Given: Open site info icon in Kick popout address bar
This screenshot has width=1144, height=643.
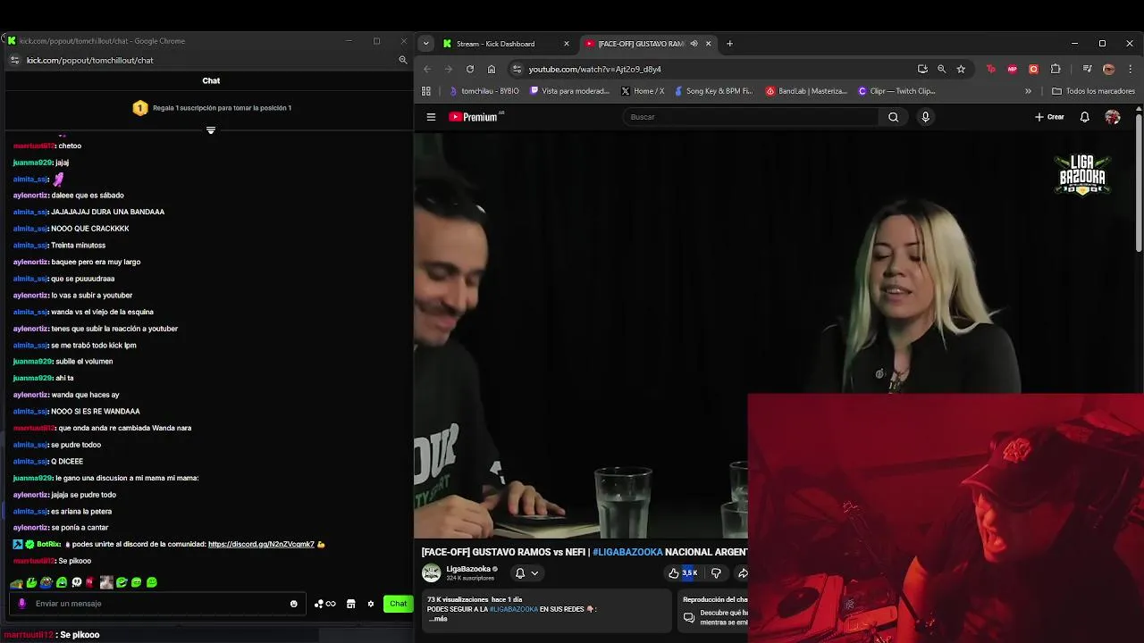Looking at the screenshot, I should (x=14, y=60).
